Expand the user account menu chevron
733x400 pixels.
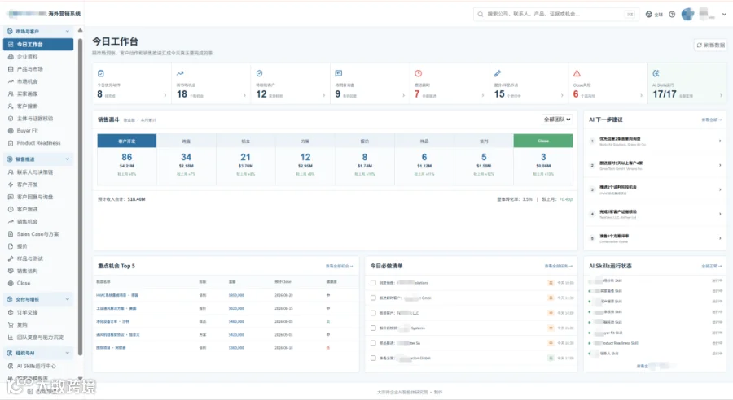coord(725,15)
